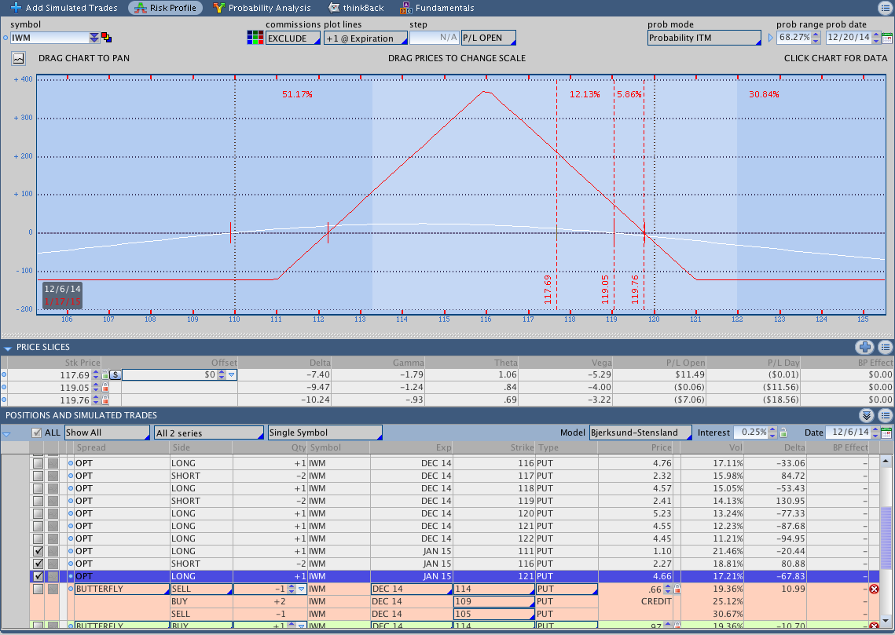
Task: Open Positions and Simulated Trades menu icon
Action: tap(886, 415)
